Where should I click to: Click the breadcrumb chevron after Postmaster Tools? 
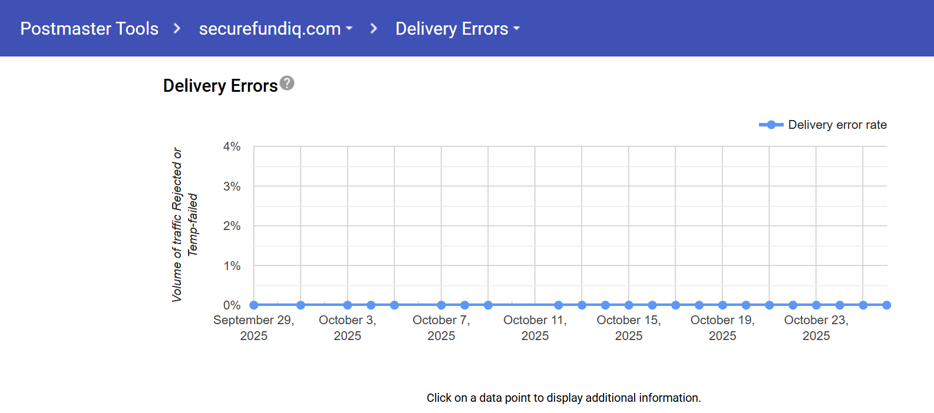(x=177, y=28)
